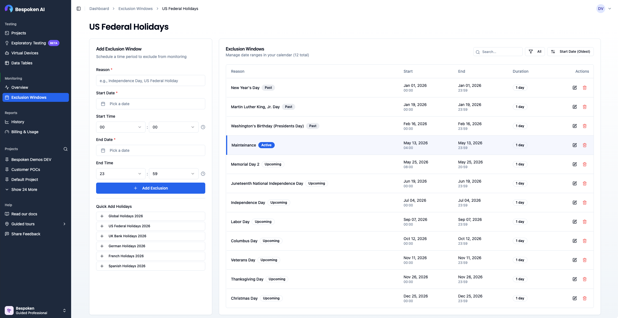618x318 pixels.
Task: Delete the Presidents Day exclusion
Action: click(585, 126)
